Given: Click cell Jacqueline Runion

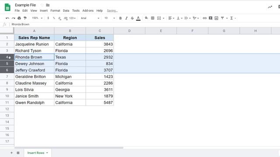Looking at the screenshot, I should pos(34,44).
